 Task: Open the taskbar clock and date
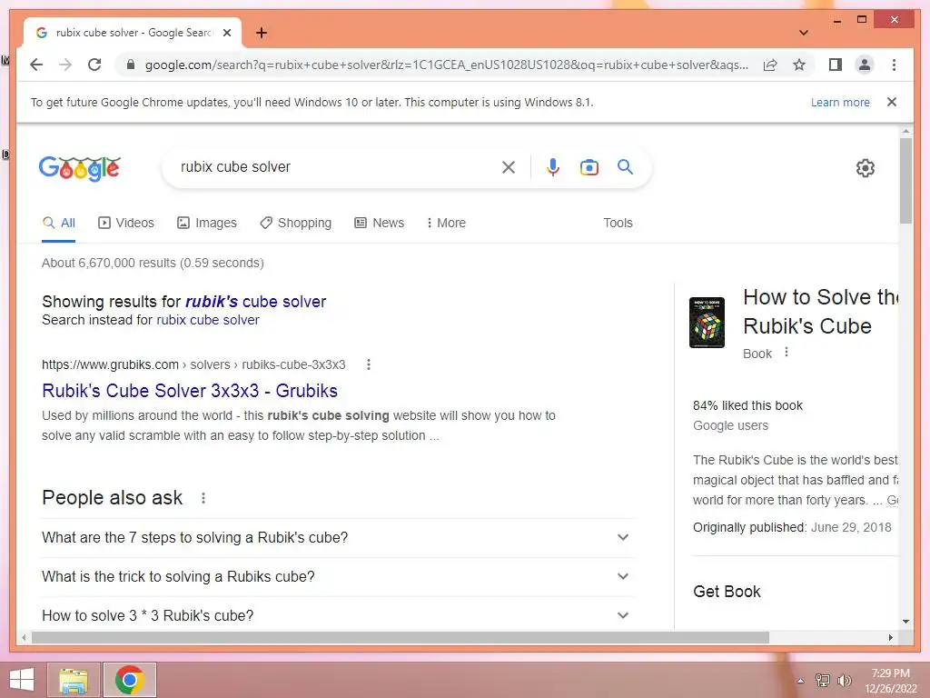[890, 681]
